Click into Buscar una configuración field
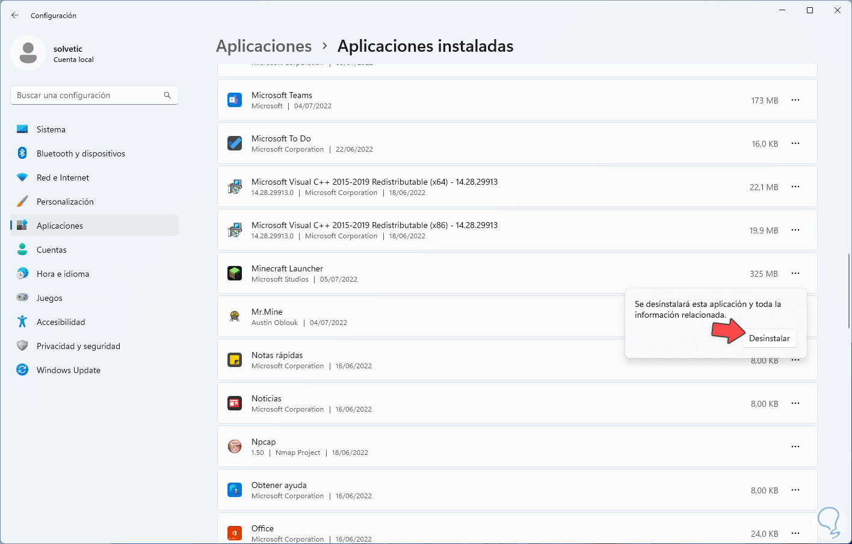 pos(94,95)
